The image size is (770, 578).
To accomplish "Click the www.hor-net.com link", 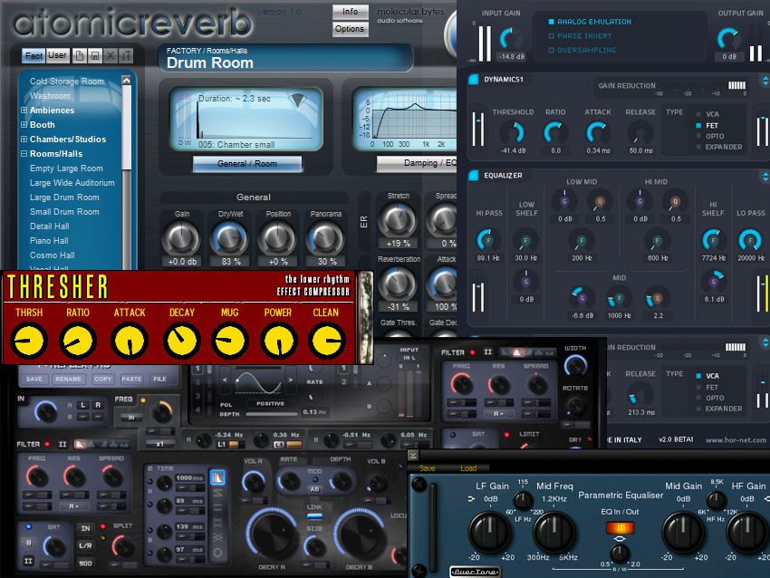I will [x=736, y=440].
